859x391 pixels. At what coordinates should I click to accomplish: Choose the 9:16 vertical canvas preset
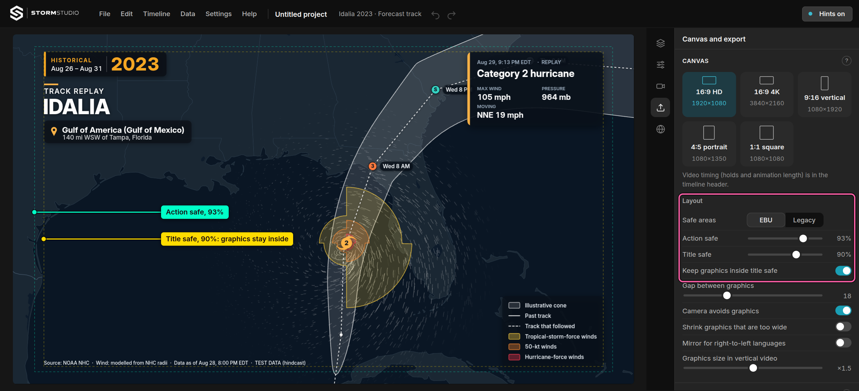(824, 95)
